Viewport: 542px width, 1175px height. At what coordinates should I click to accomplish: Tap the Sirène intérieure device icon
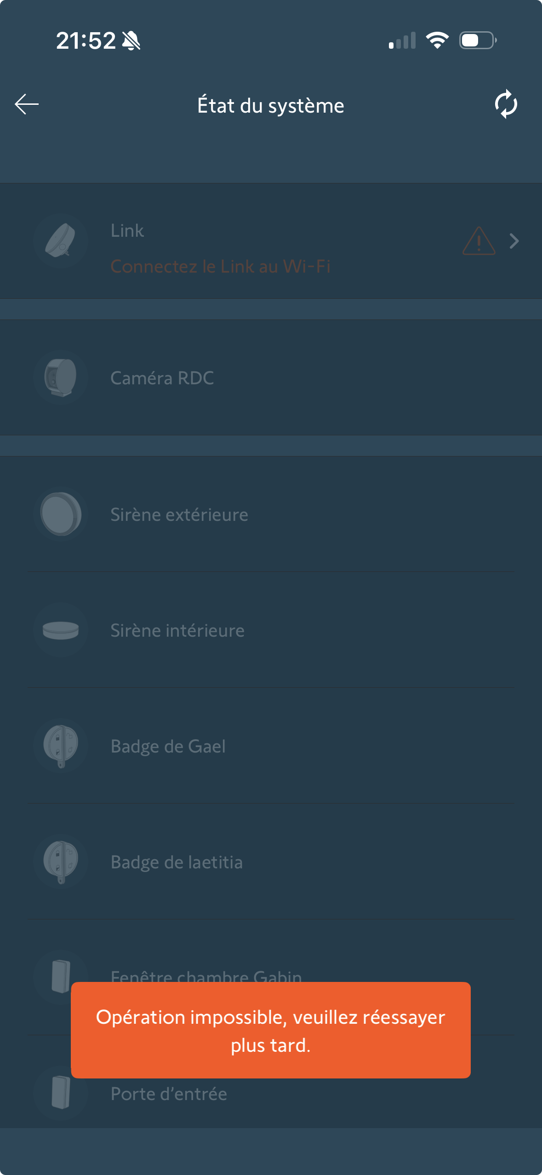point(61,630)
